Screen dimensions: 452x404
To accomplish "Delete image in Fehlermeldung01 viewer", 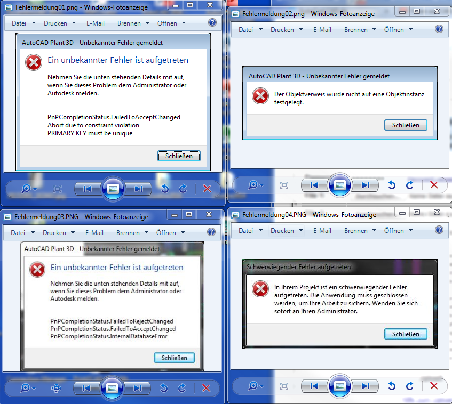I will (x=207, y=189).
